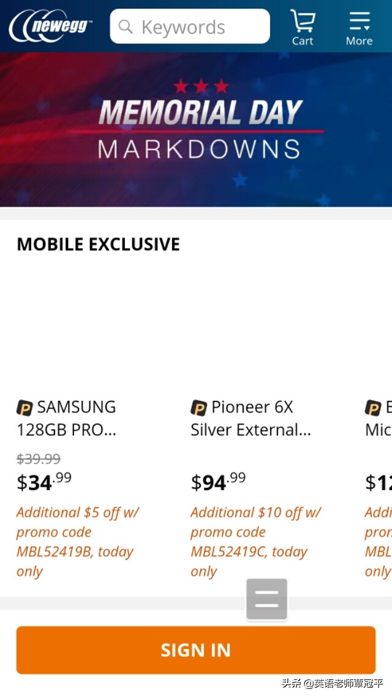Open the shopping Cart icon

[x=303, y=27]
